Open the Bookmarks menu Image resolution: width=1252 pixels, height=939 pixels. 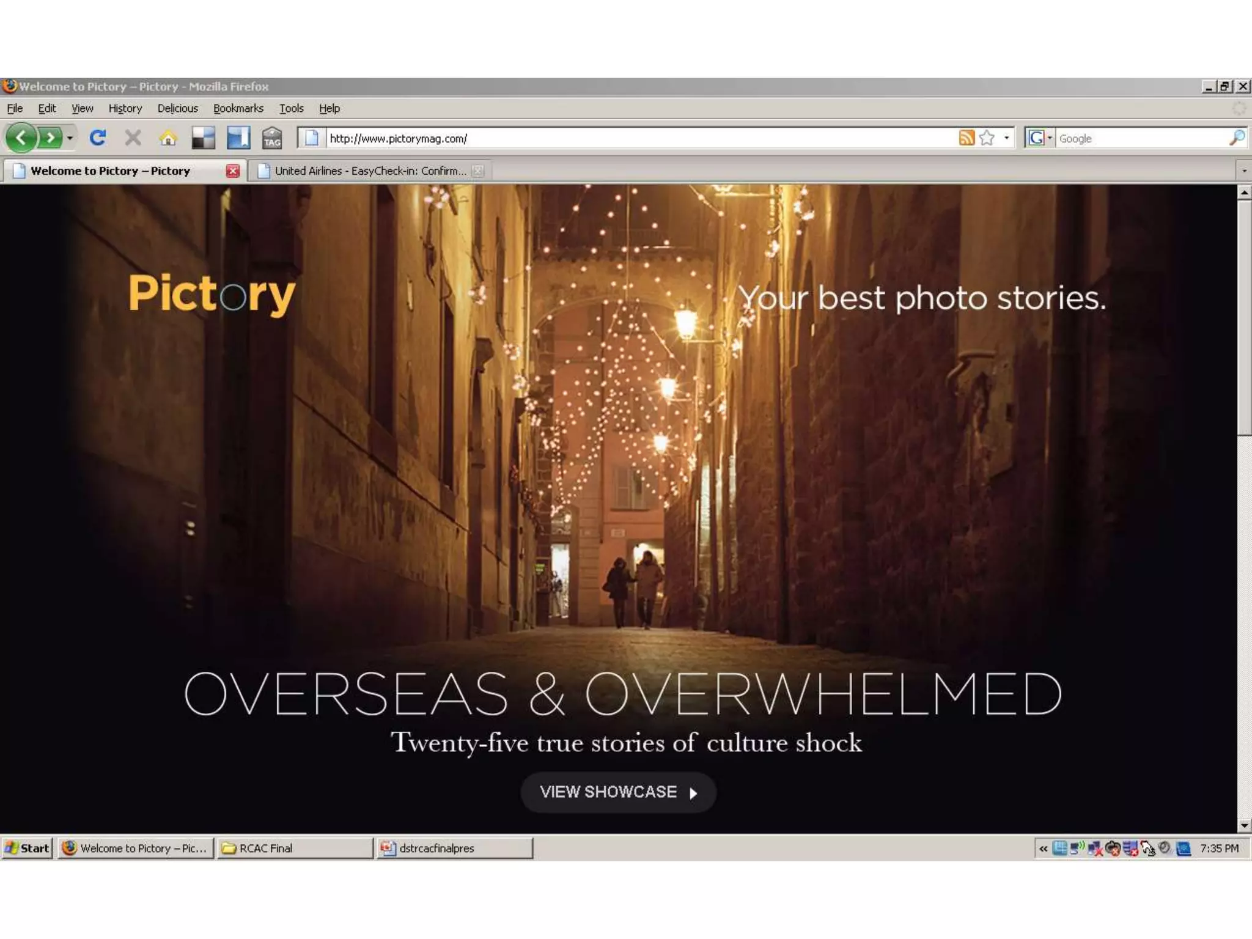click(238, 109)
